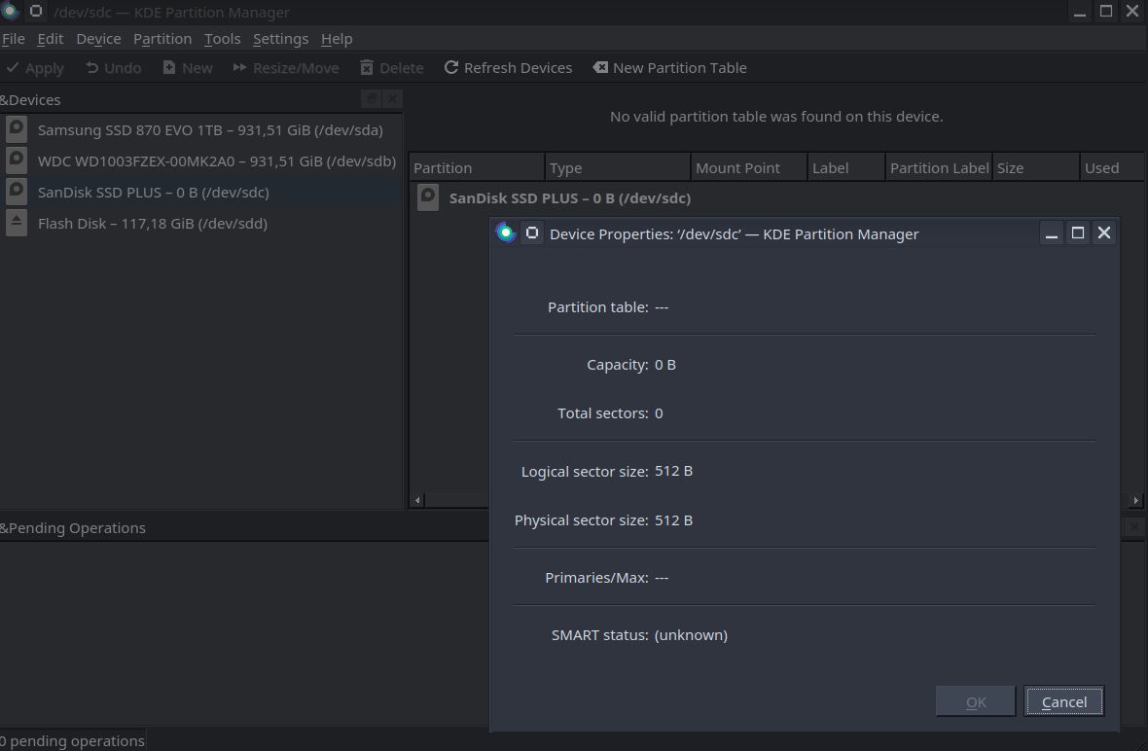Click the Capacity 0 B value
Image resolution: width=1148 pixels, height=751 pixels.
point(664,365)
